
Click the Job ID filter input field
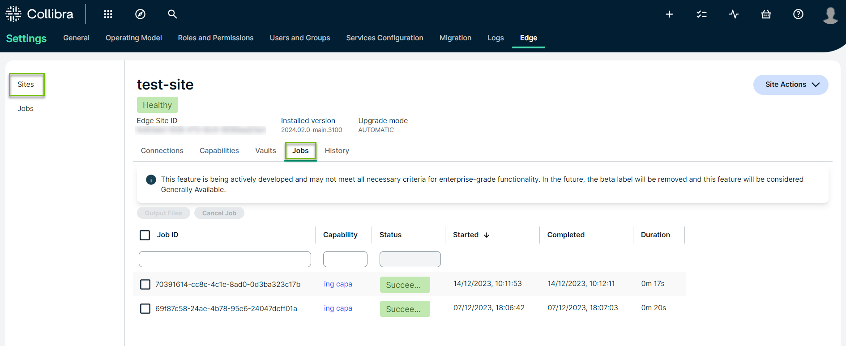click(x=225, y=259)
